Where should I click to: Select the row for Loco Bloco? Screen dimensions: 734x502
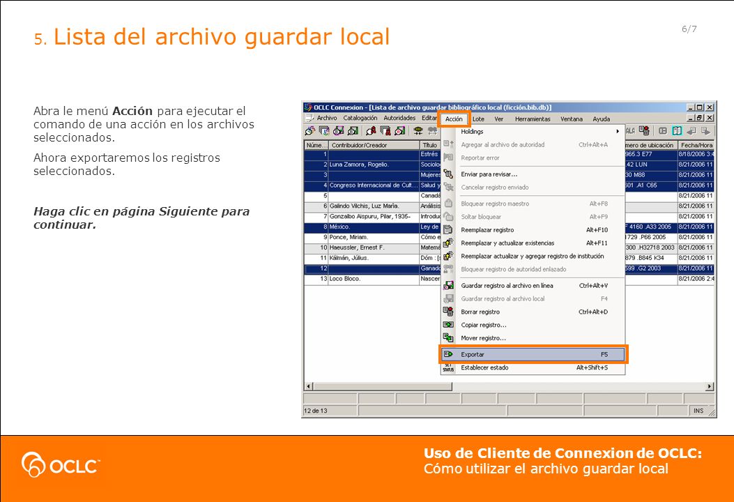click(x=373, y=279)
